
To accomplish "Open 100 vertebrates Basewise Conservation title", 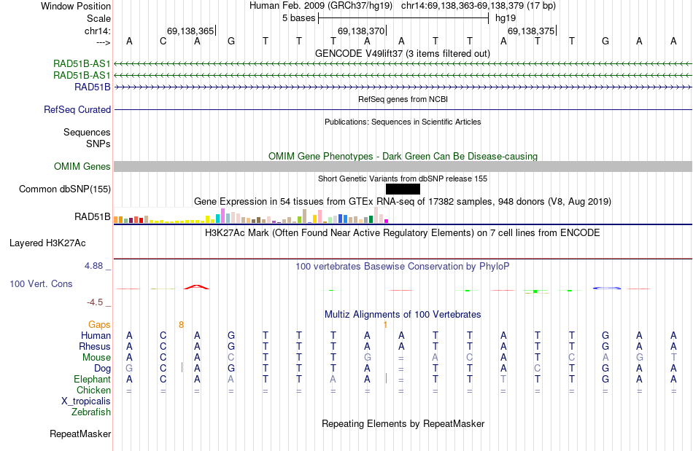I will [403, 266].
